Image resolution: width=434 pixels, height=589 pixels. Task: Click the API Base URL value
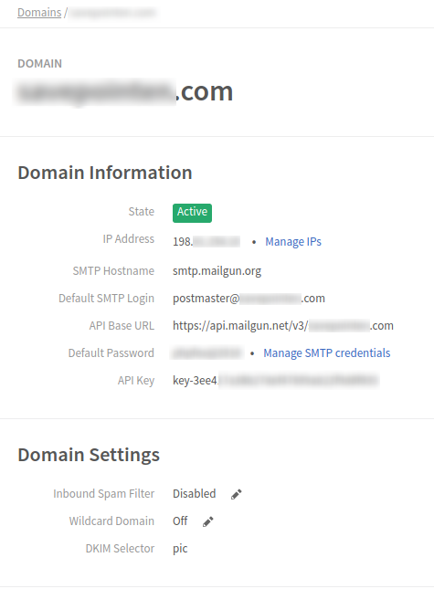click(283, 326)
